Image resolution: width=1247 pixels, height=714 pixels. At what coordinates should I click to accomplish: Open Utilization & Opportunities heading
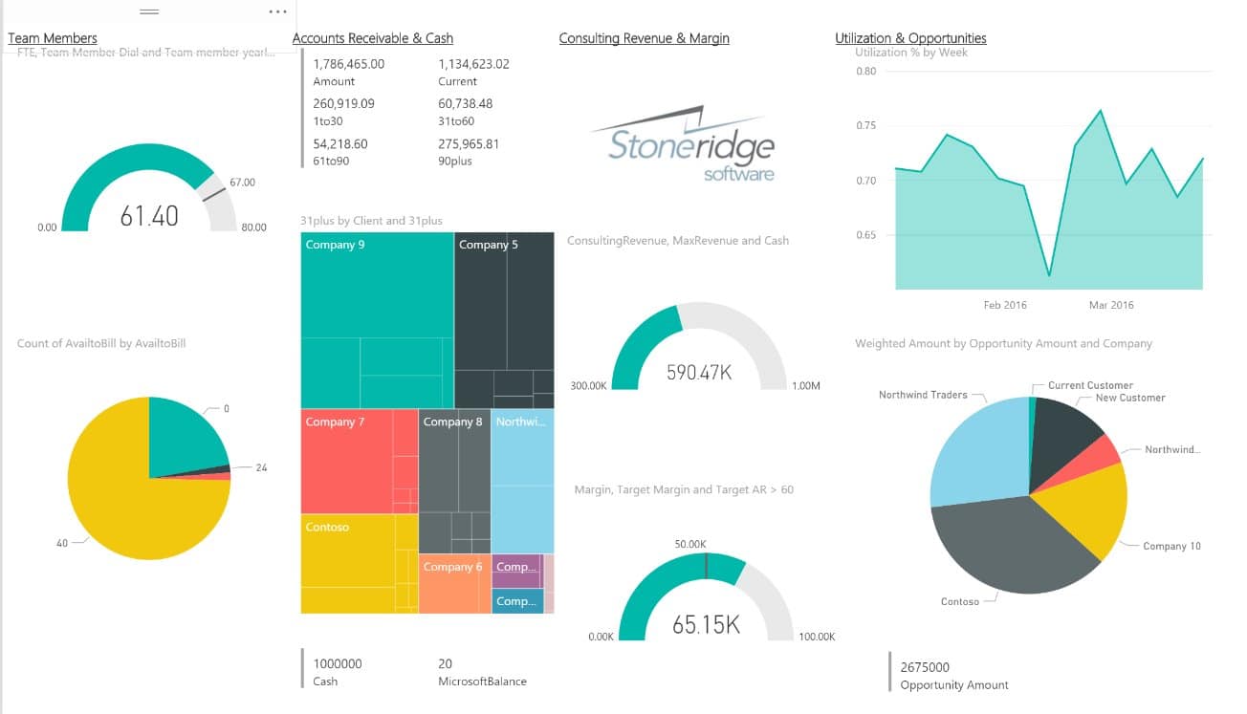pos(910,38)
